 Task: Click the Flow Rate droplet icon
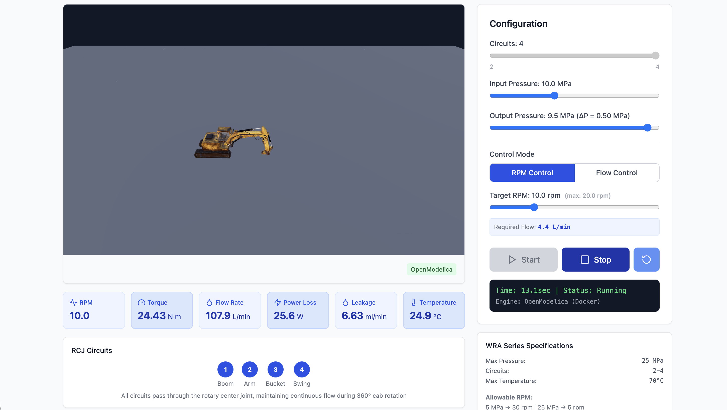point(209,302)
